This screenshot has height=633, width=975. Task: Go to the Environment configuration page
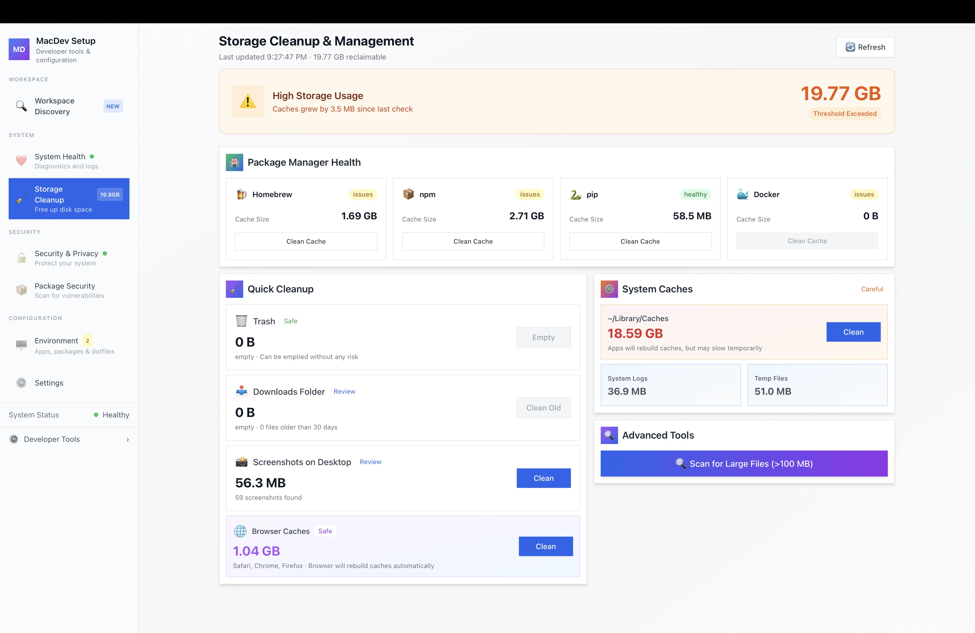coord(57,345)
